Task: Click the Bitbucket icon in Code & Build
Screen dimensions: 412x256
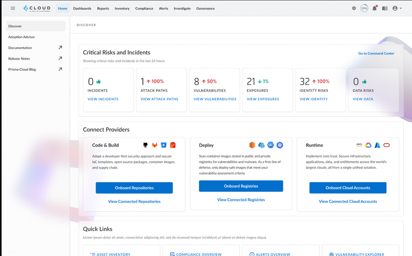Action: tap(164, 145)
